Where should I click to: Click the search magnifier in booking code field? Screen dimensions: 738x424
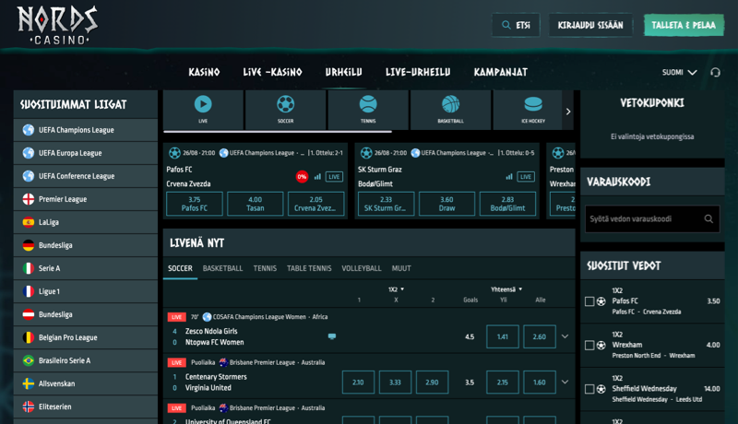tap(708, 219)
